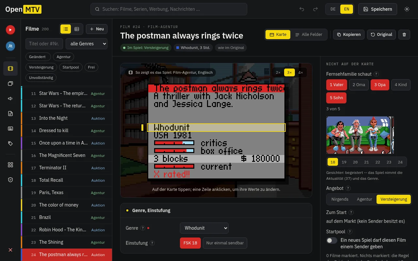Switch language to DE
418x261 pixels.
pos(333,9)
